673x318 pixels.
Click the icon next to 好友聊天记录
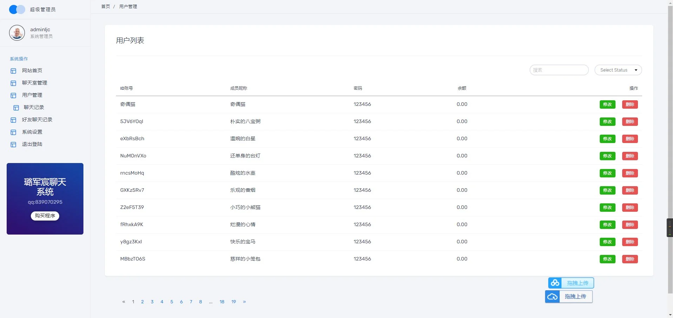(x=13, y=120)
